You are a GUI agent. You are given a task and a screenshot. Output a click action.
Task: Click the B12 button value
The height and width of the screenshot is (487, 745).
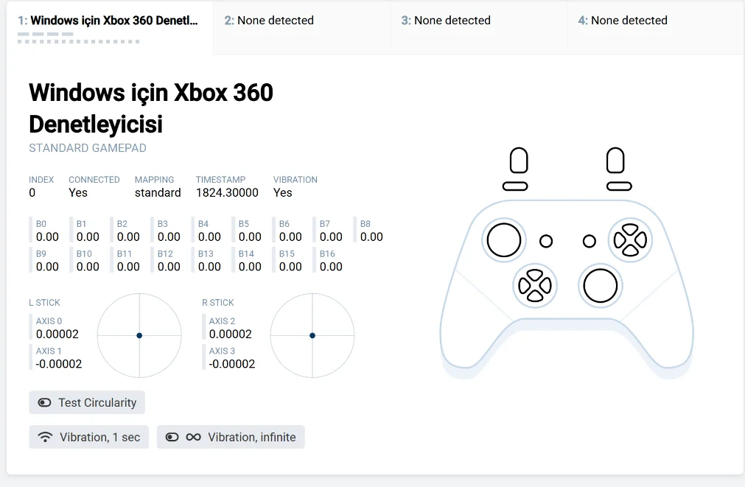click(x=169, y=267)
